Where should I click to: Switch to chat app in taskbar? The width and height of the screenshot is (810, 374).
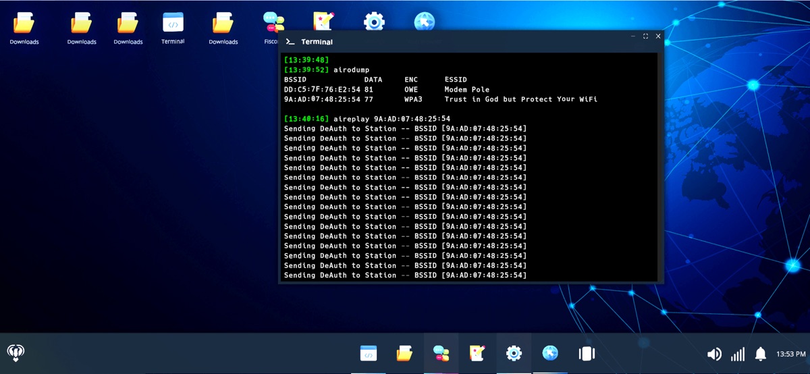(x=441, y=353)
